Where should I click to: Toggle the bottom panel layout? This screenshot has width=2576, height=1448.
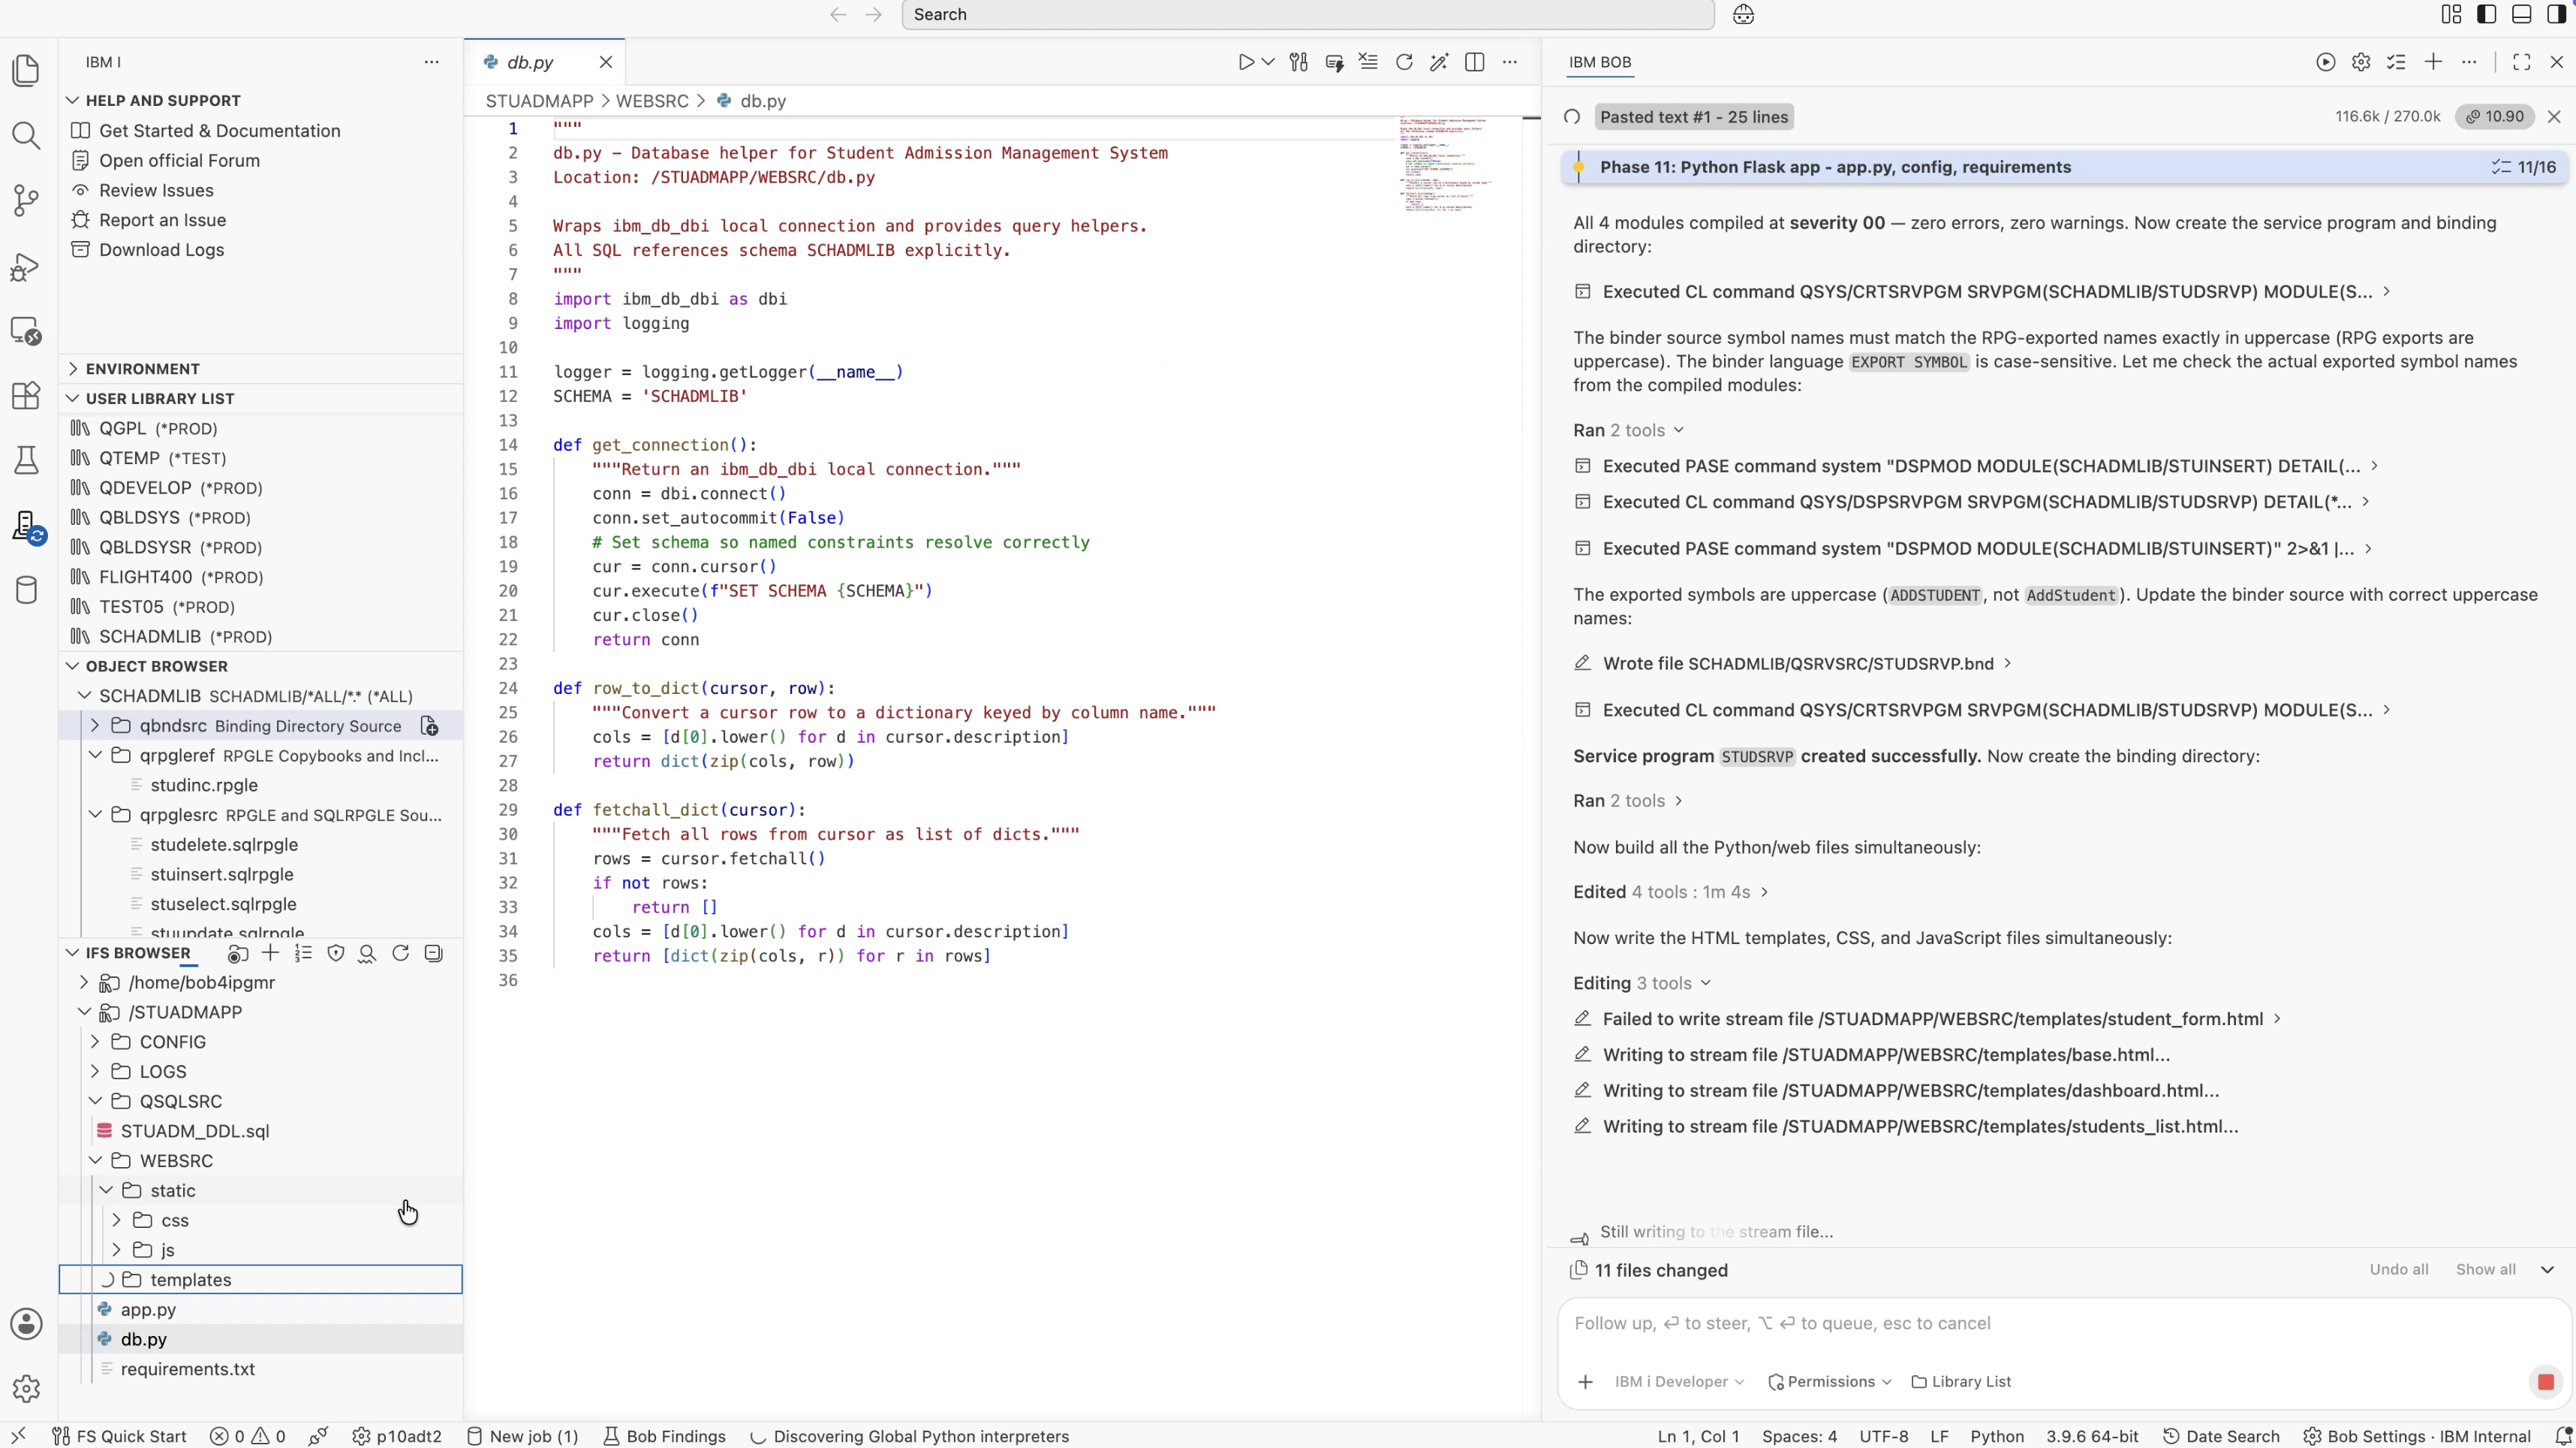point(2521,14)
